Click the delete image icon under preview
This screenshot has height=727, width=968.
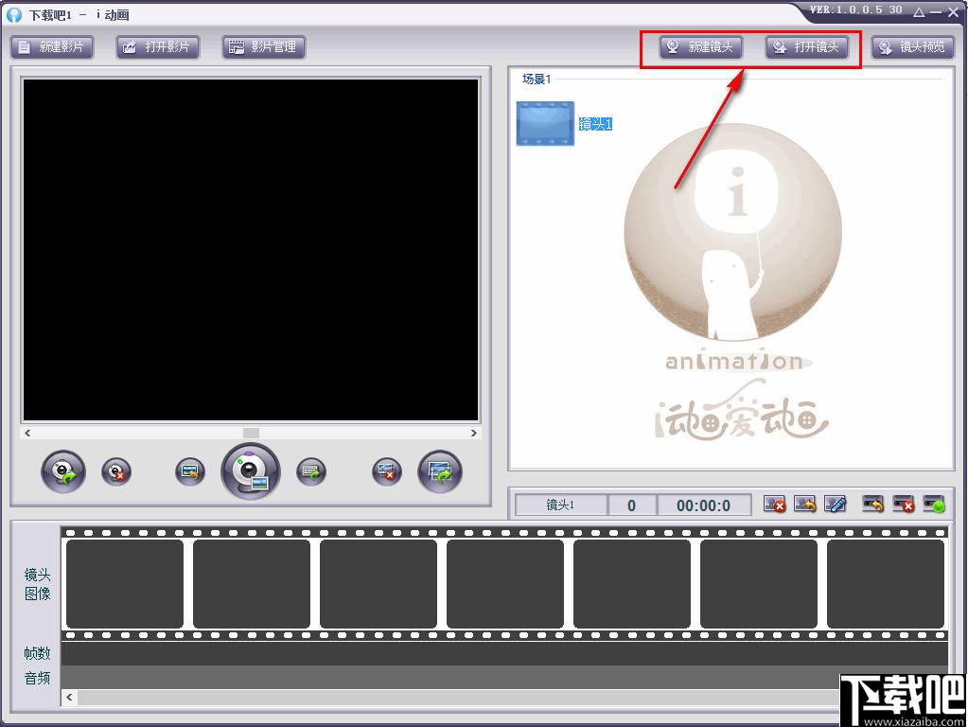pyautogui.click(x=387, y=472)
